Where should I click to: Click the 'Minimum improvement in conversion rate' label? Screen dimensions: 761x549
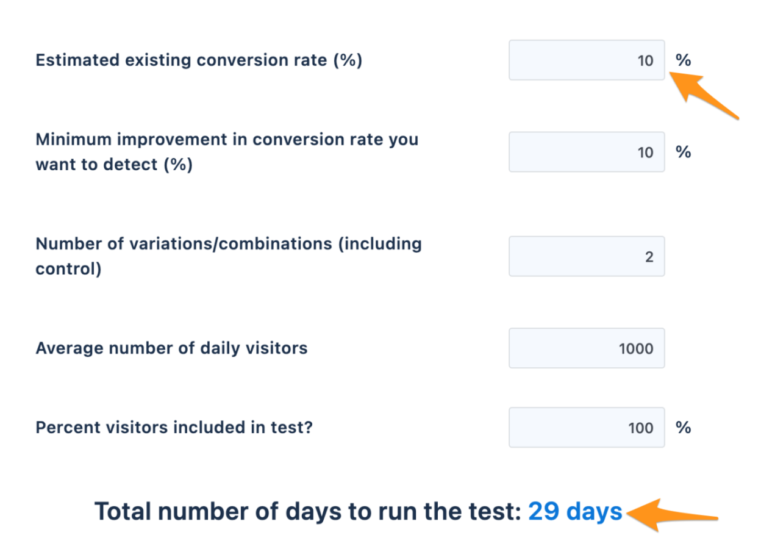pyautogui.click(x=227, y=140)
